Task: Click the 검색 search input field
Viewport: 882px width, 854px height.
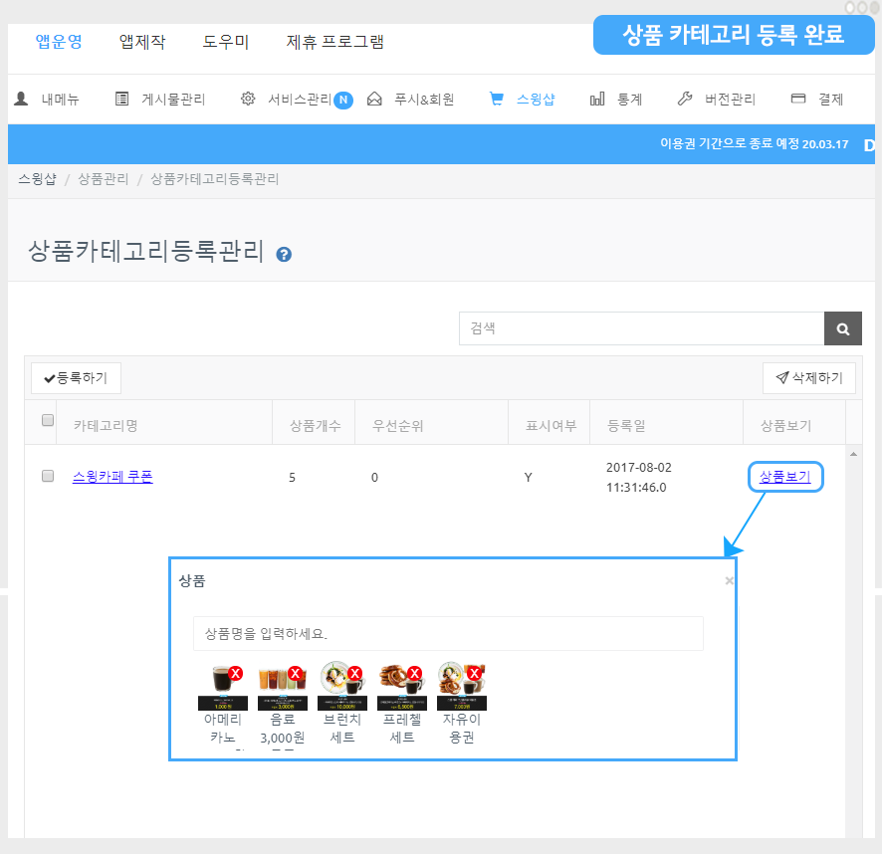Action: (x=641, y=328)
